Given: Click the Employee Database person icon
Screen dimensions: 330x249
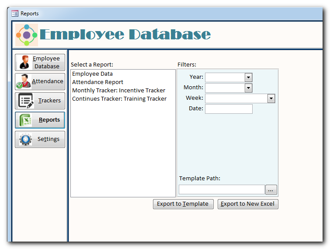Looking at the screenshot, I should tap(24, 62).
